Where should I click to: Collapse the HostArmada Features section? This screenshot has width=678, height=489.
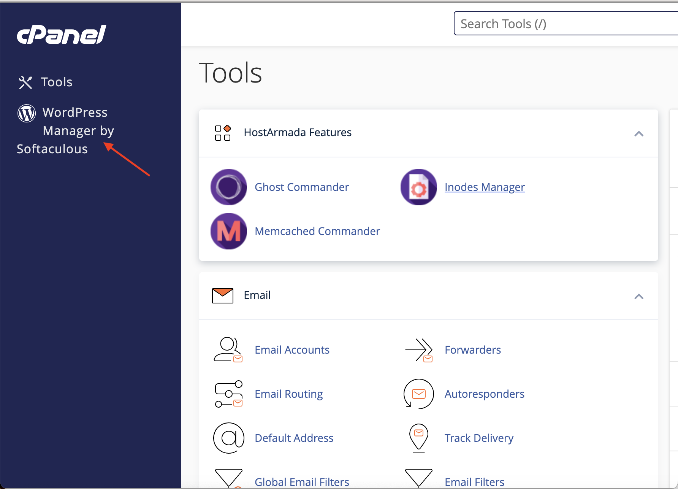[639, 133]
